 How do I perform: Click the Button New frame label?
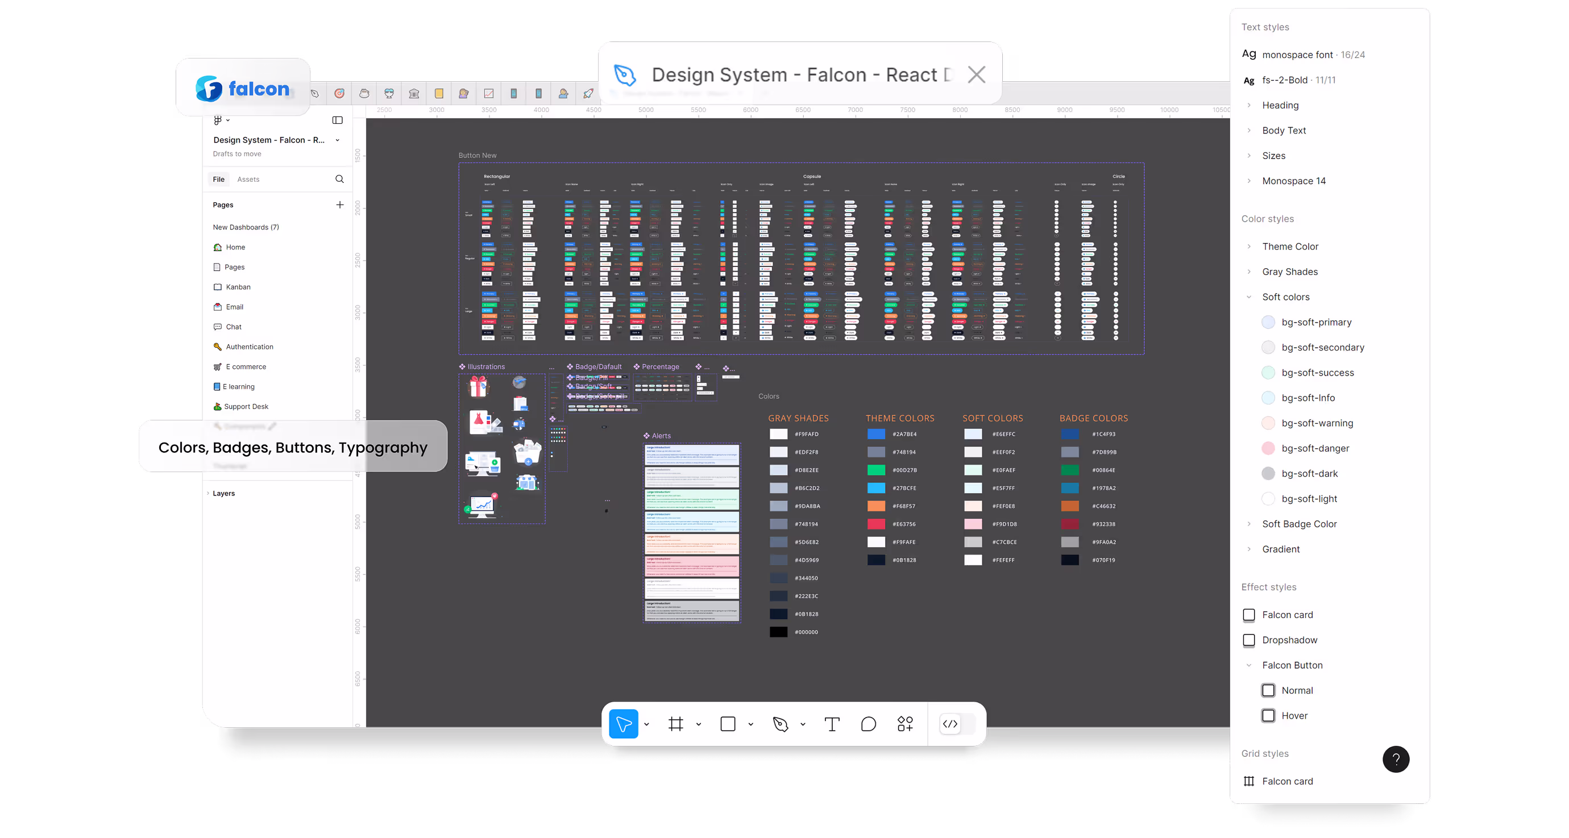[478, 155]
